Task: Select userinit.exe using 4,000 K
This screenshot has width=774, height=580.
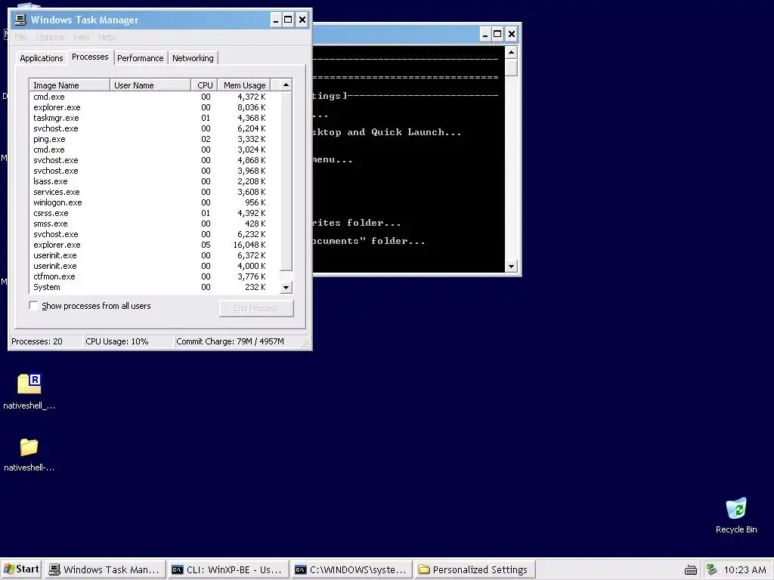Action: point(154,267)
